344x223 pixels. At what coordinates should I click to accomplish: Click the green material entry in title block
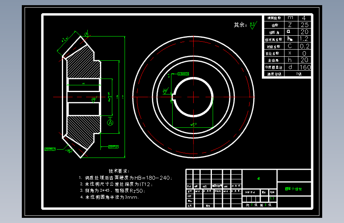click(259, 179)
